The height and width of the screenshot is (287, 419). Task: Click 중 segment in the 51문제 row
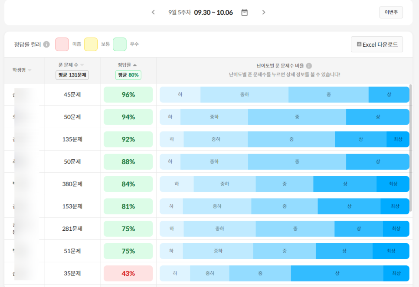(x=285, y=251)
